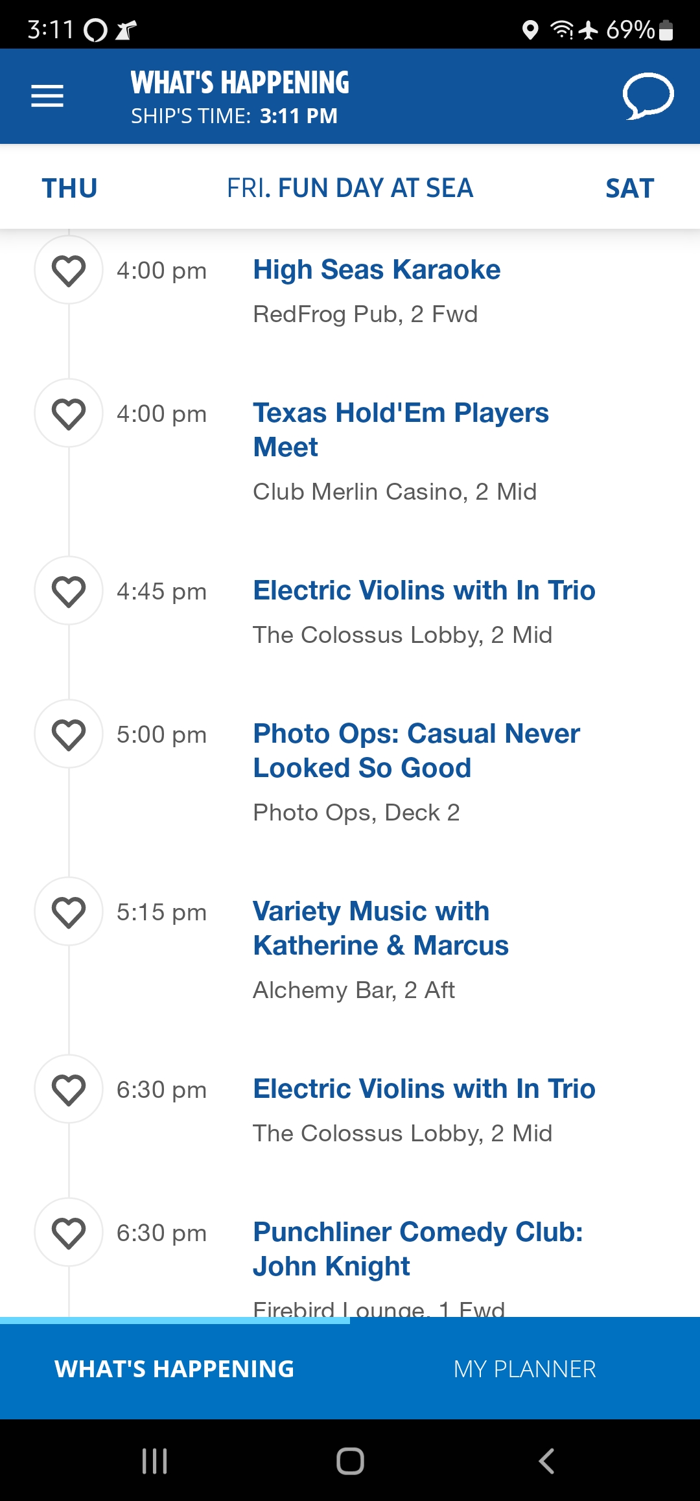Image resolution: width=700 pixels, height=1501 pixels.
Task: Open Punchliner Comedy Club: John Knight event
Action: click(417, 1249)
